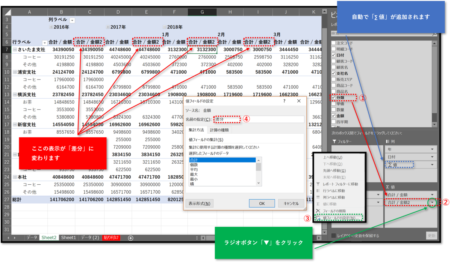Open the Σ 値 field dropdown in columns area
451x262 pixels.
pos(433,165)
